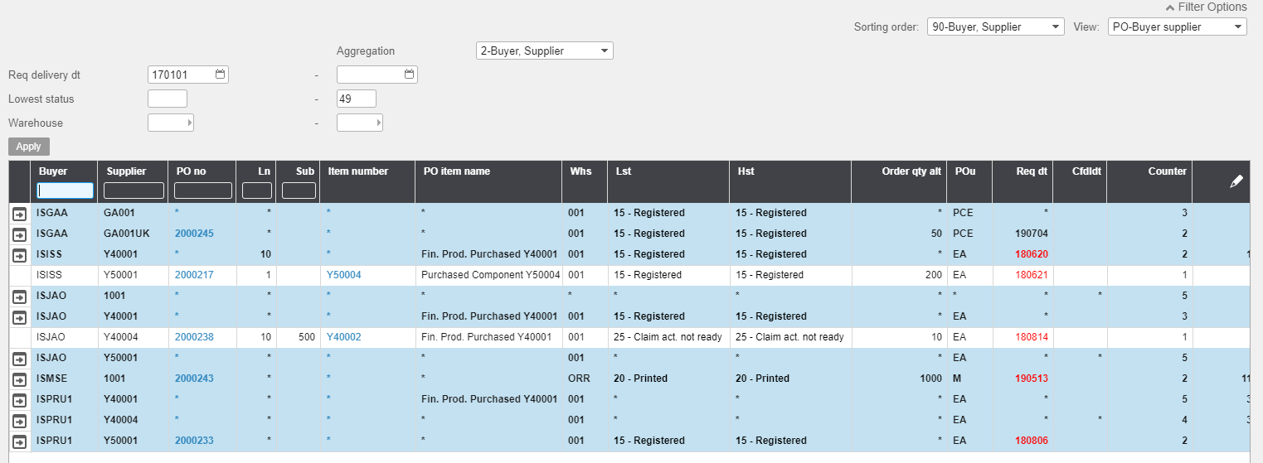Open calendar picker for Req delivery end date
Viewport: 1263px width, 463px height.
tap(409, 75)
